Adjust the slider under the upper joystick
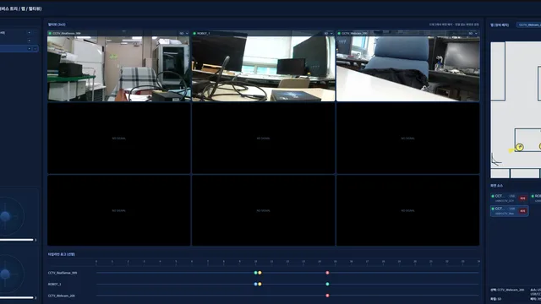Viewport: 541px width, 304px height. (17, 240)
